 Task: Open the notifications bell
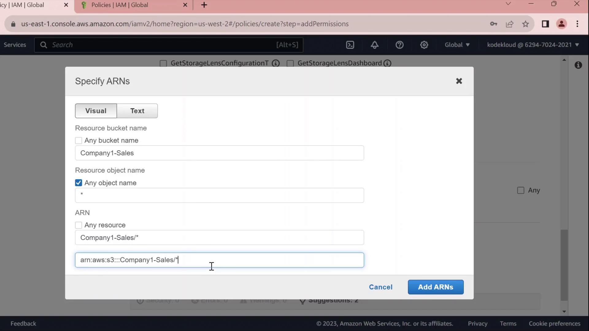coord(375,45)
